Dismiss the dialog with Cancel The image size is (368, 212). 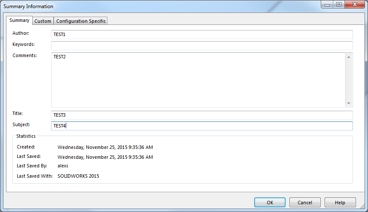coord(305,203)
